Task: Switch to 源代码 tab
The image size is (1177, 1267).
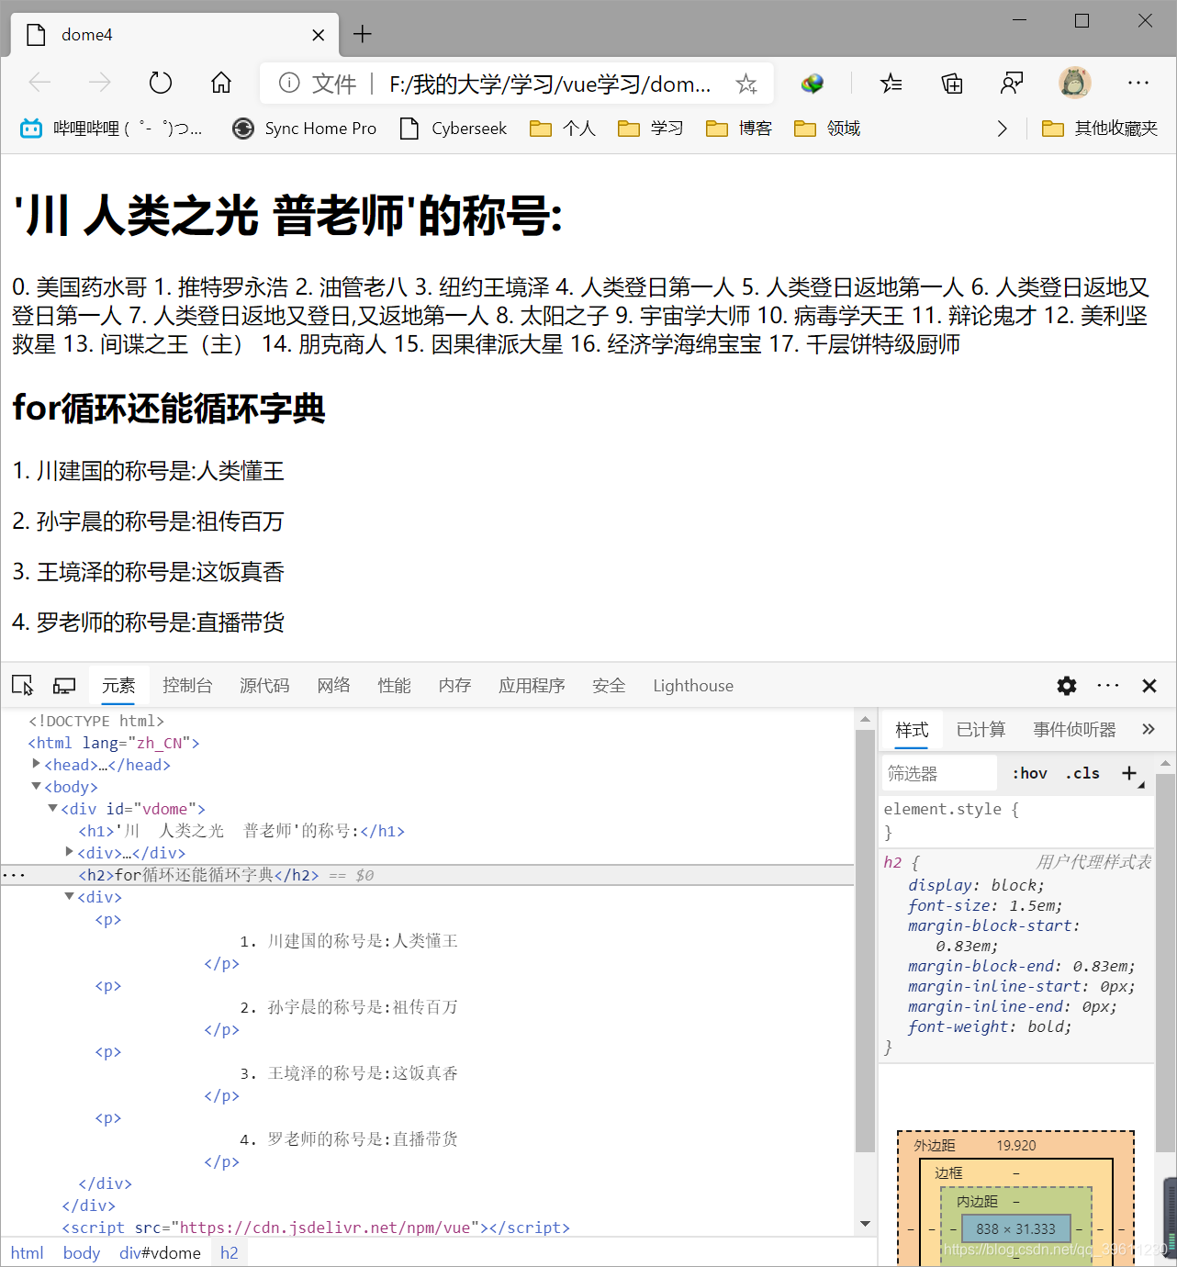Action: point(264,685)
